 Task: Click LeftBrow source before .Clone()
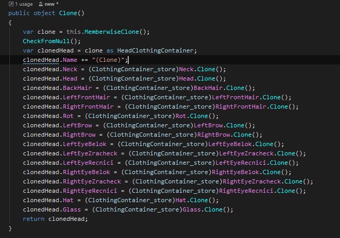(x=208, y=125)
